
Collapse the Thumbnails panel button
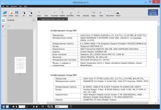click(x=34, y=20)
